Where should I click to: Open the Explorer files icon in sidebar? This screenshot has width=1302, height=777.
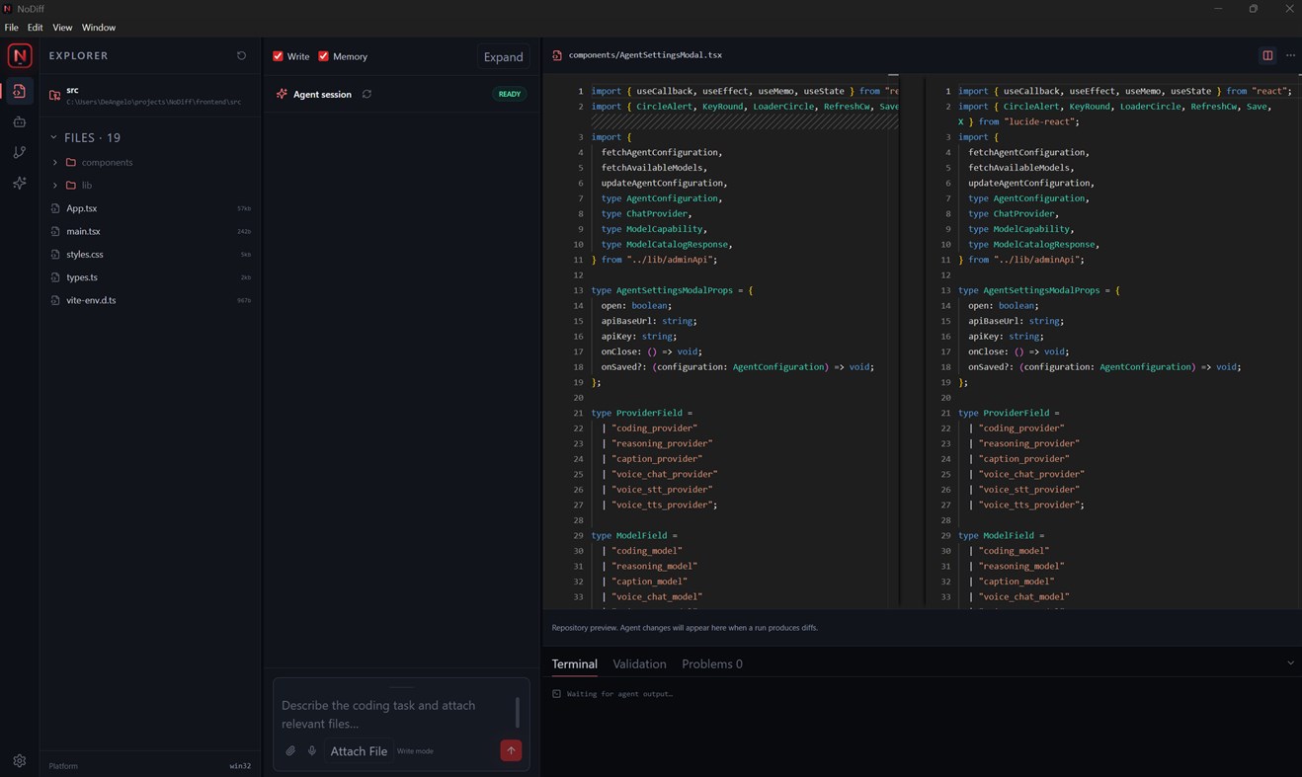coord(19,91)
